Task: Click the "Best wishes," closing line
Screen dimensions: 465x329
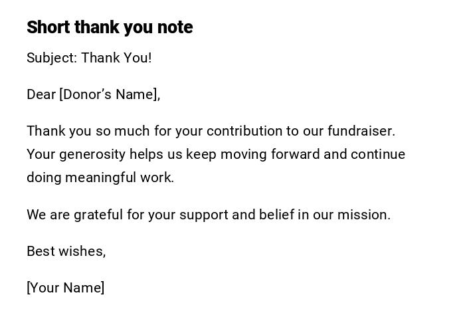Action: (66, 251)
